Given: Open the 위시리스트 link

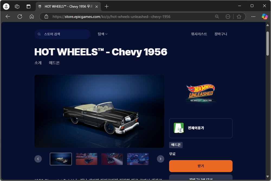Looking at the screenshot, I should click(x=199, y=34).
